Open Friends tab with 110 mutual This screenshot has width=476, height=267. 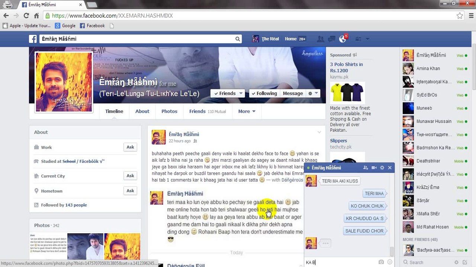pyautogui.click(x=208, y=111)
